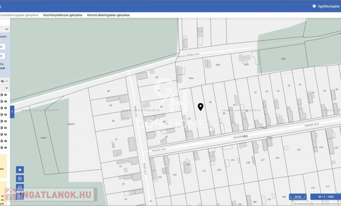
Task: Click the 20 M scale bar
Action: [x=298, y=197]
